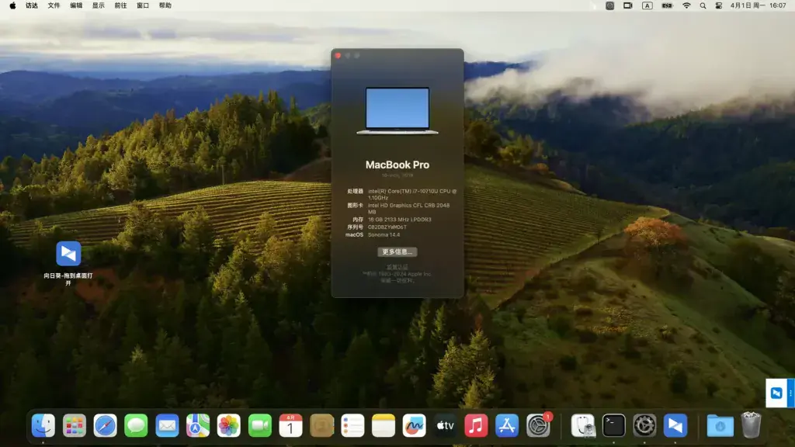Show Wi-Fi status in menu bar
The width and height of the screenshot is (795, 447).
[686, 5]
